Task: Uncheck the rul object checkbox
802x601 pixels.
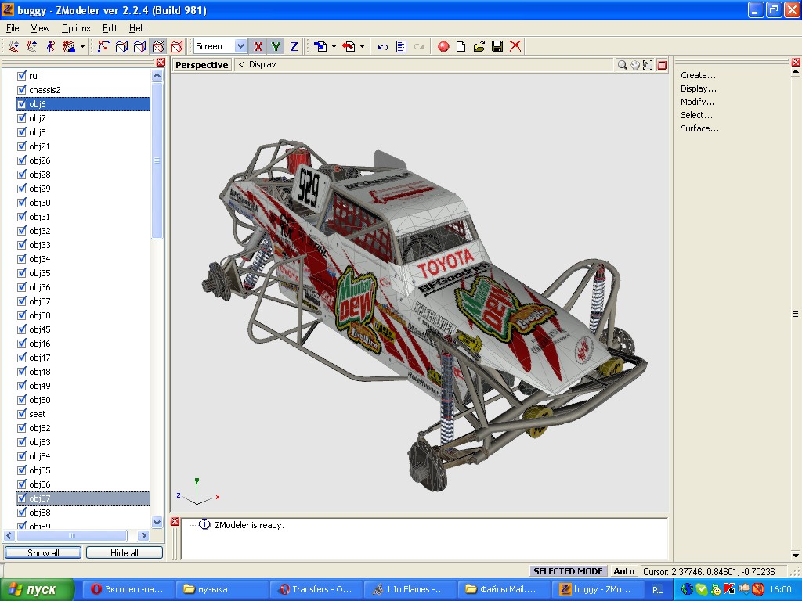Action: coord(21,76)
